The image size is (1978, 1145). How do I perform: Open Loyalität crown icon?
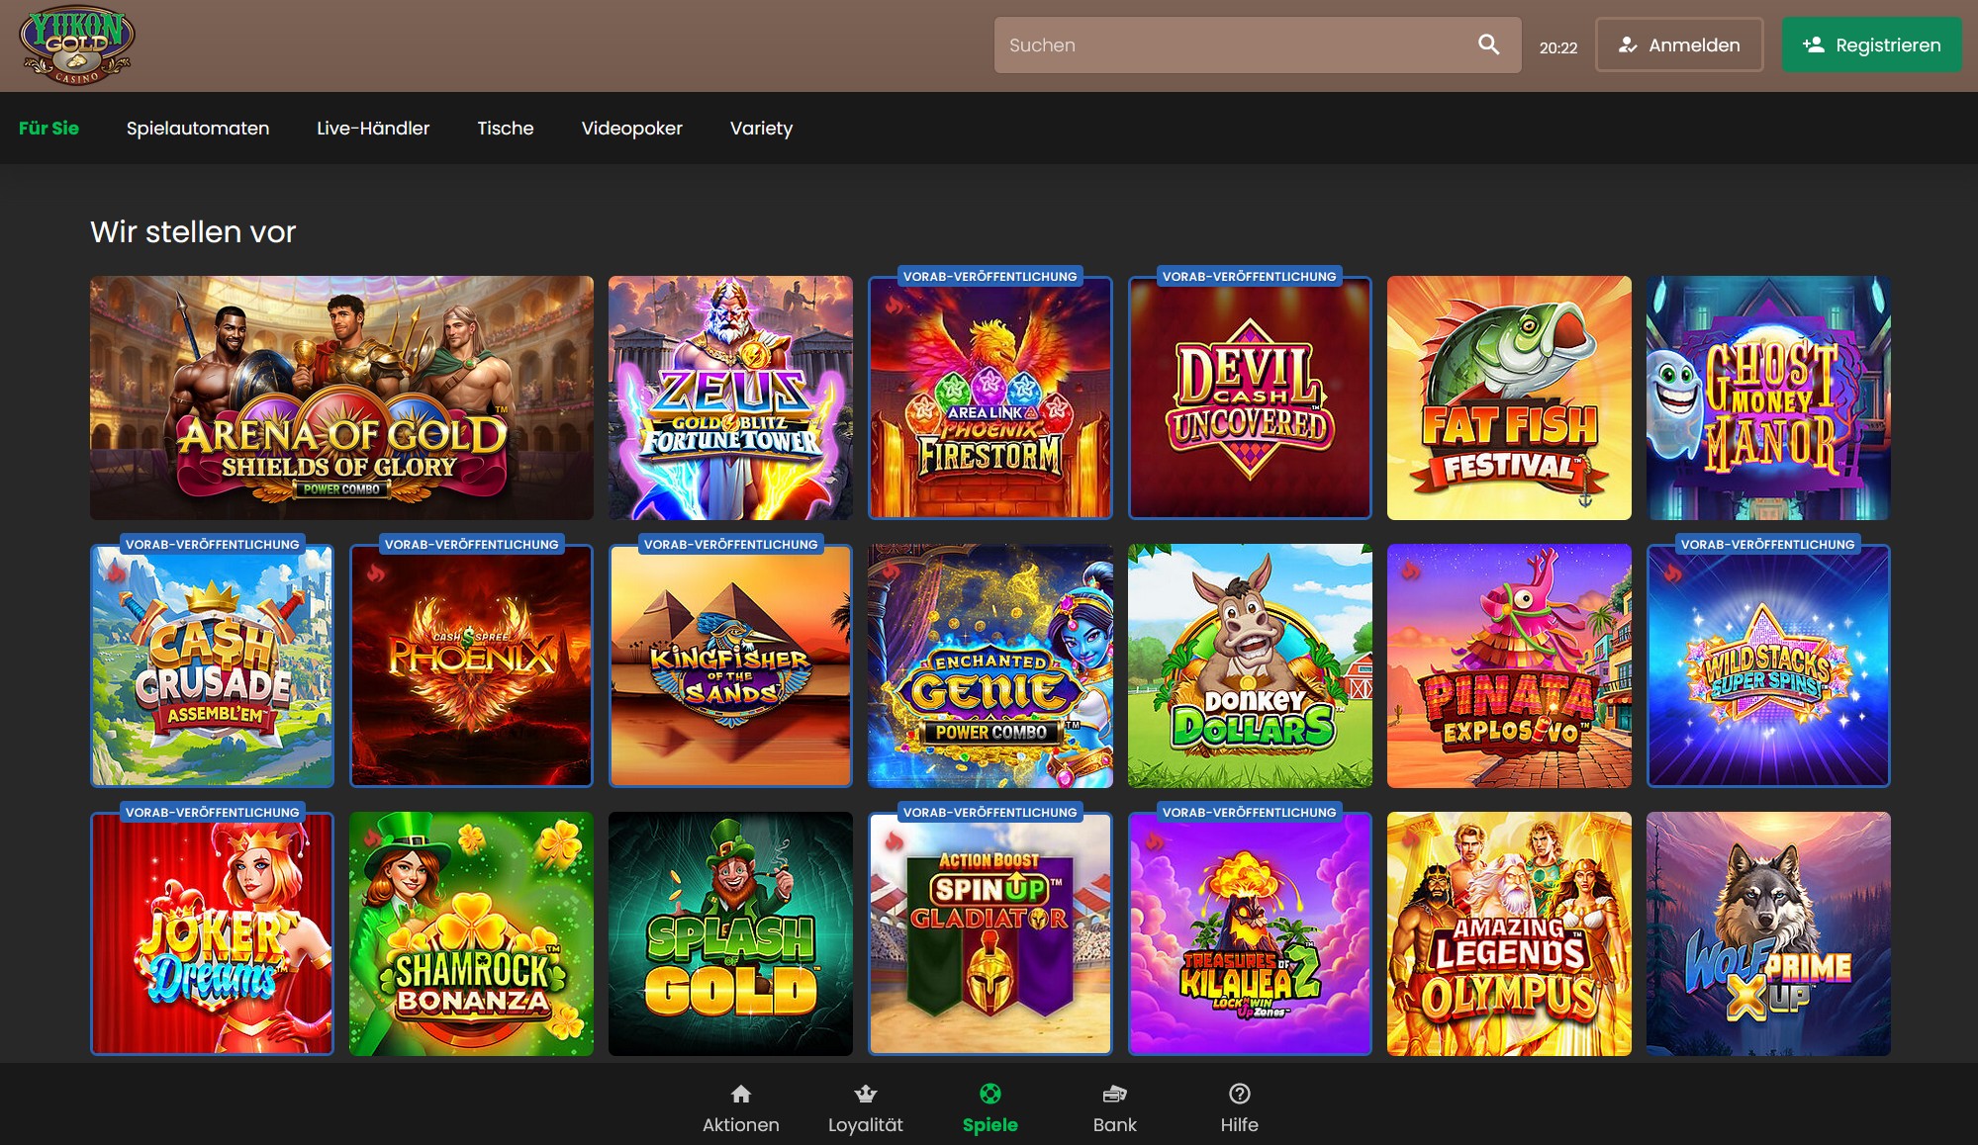[x=865, y=1095]
